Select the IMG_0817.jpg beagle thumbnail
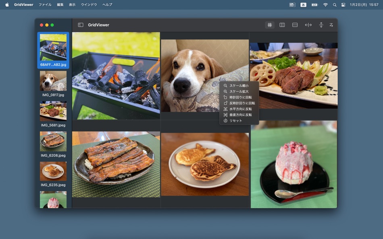Screen dimensions: 383x239 53,81
